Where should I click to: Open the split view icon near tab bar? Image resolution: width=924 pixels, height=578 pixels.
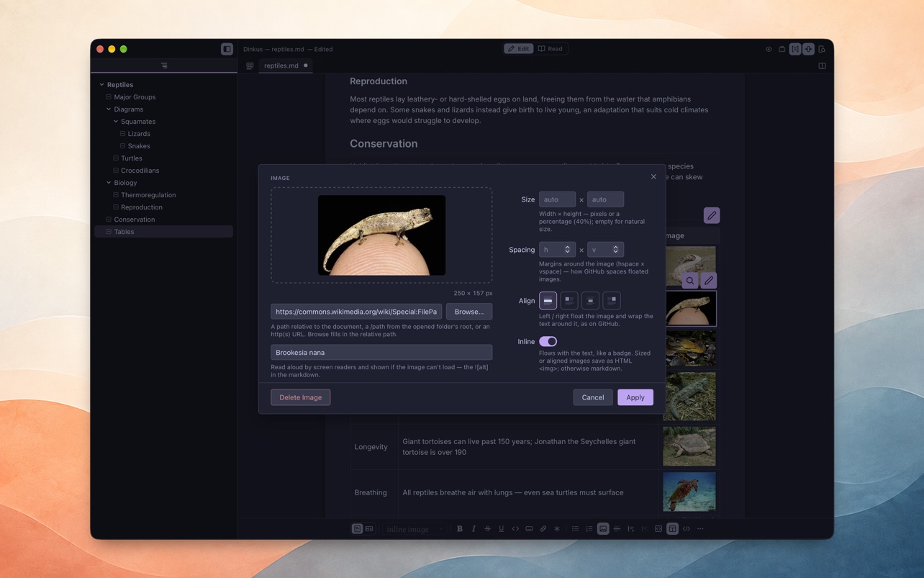point(822,66)
